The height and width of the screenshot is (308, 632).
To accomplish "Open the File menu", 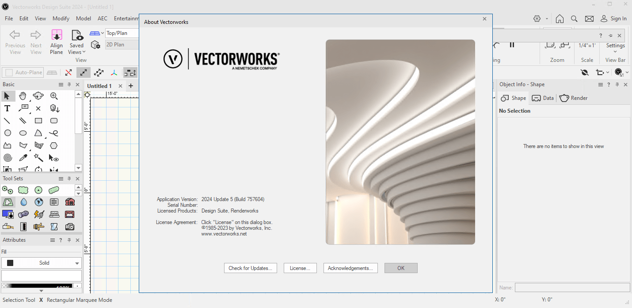I will [9, 19].
